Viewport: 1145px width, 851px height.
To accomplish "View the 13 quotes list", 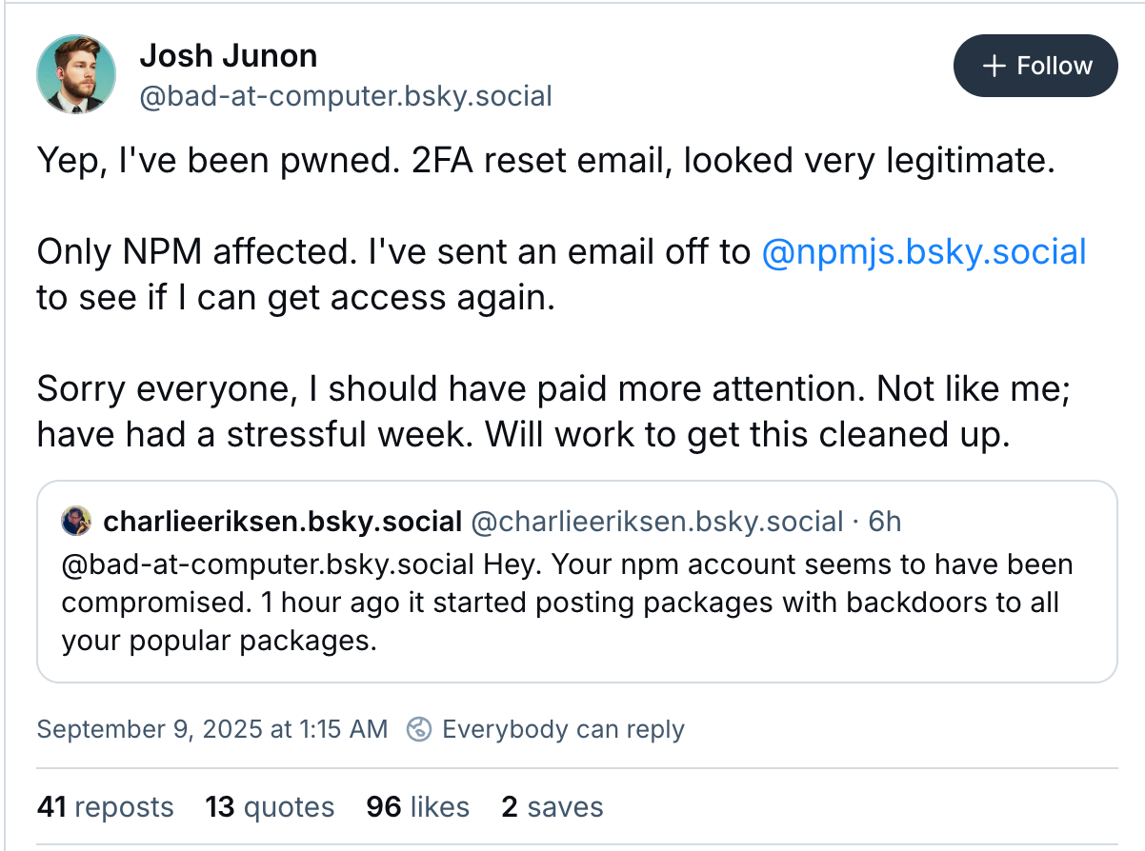I will (270, 807).
